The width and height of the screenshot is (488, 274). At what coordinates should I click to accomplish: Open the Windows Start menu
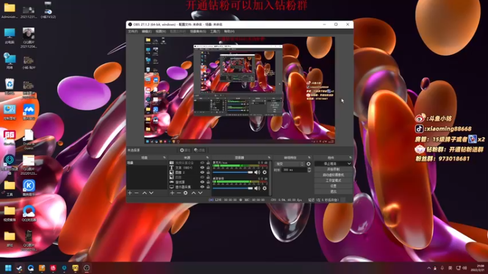tap(8, 268)
